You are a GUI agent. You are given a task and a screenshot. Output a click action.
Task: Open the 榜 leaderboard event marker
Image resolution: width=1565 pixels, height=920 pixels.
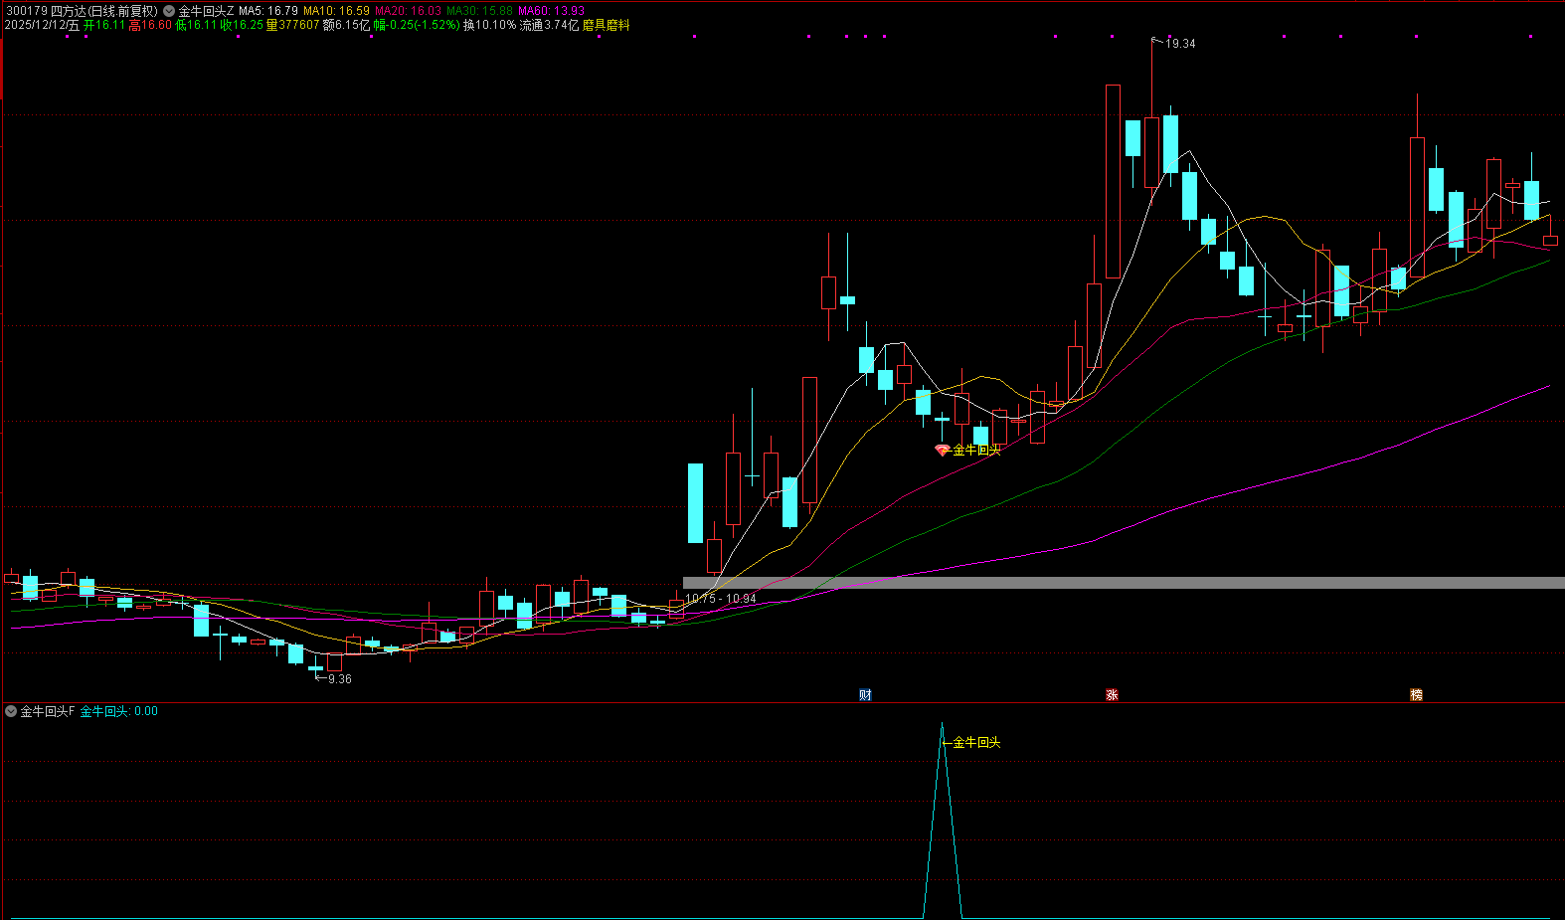1416,695
